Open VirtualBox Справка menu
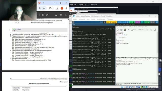This screenshot has width=162, height=91. [110, 19]
